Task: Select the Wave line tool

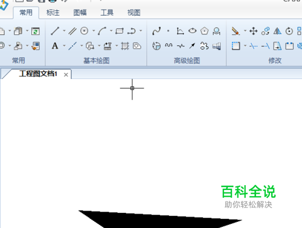Action: (169, 46)
